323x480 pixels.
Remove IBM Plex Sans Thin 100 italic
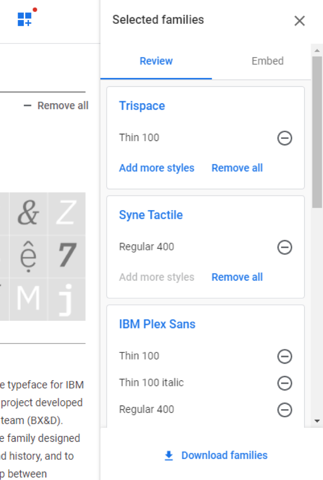pos(284,383)
